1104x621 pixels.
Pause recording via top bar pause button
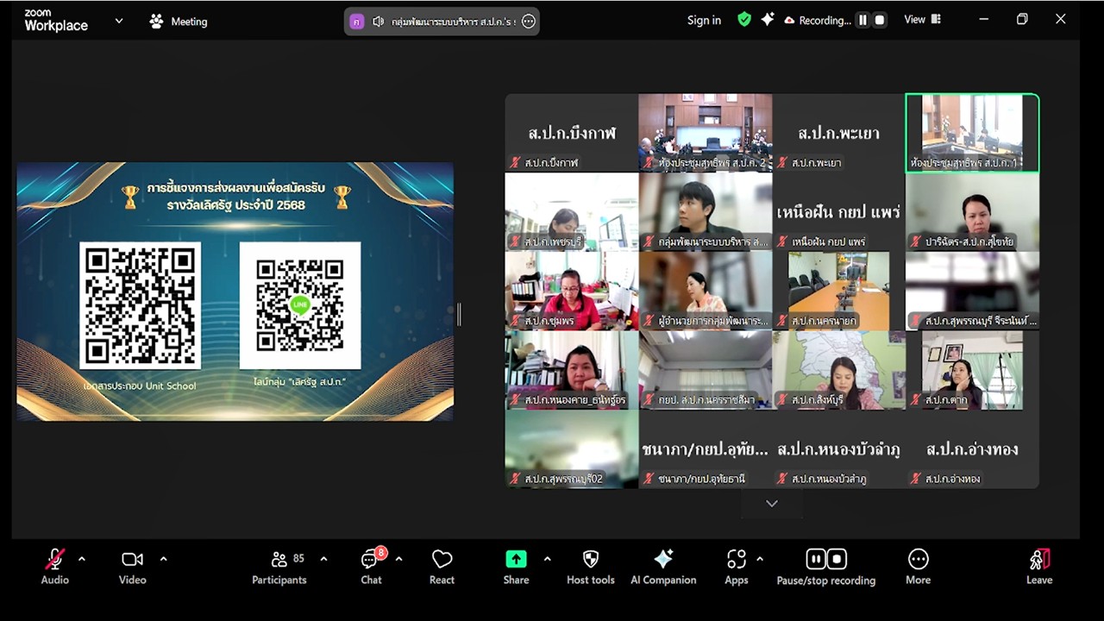[862, 20]
